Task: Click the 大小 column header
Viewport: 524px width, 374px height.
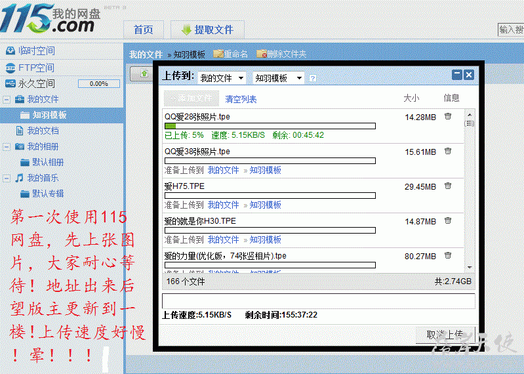Action: click(411, 98)
